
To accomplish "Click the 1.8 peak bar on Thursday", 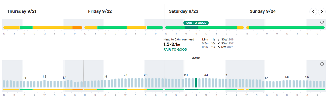I will [44, 84].
